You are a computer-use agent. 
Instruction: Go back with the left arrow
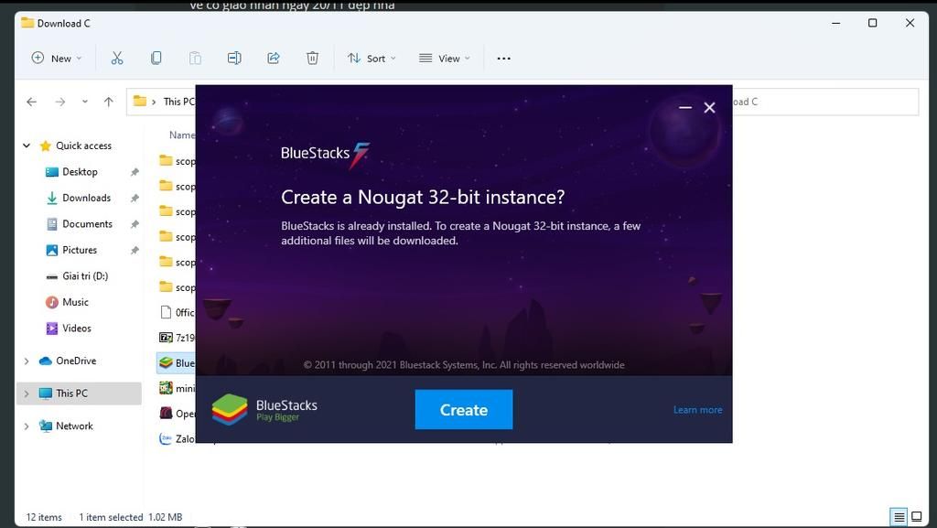[x=32, y=102]
